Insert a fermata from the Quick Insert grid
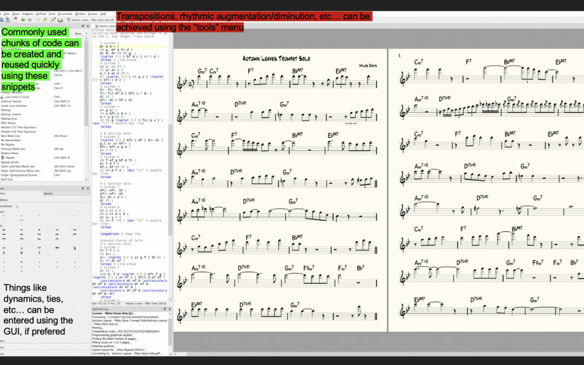This screenshot has width=584, height=365. 4,248
